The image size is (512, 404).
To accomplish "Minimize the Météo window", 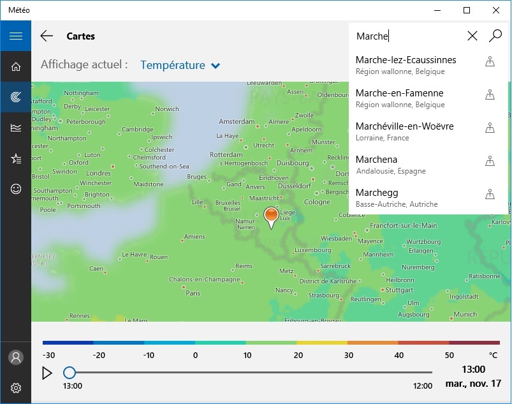I will (x=437, y=10).
